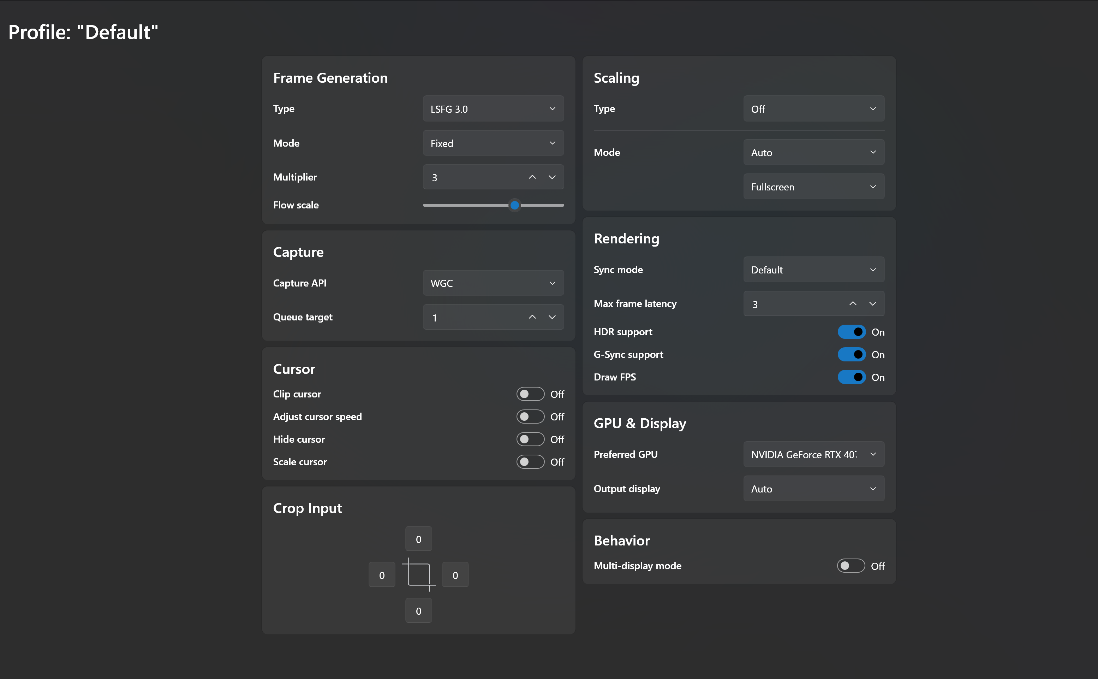Adjust the Flow scale slider
Image resolution: width=1098 pixels, height=679 pixels.
515,205
